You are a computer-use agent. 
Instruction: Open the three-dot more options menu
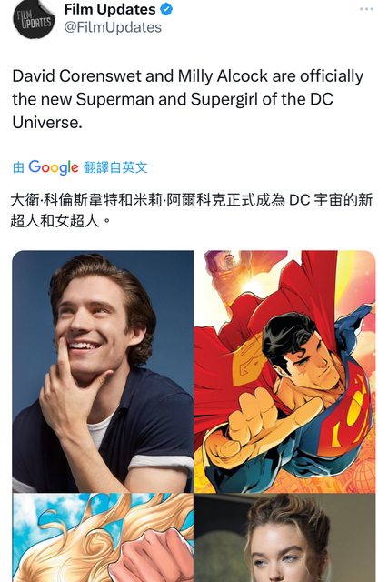click(x=366, y=9)
